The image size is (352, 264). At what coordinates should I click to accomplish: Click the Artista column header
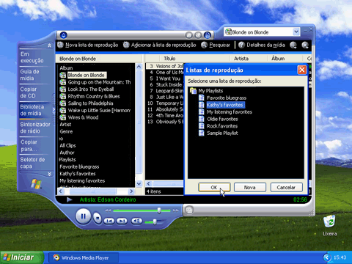point(249,59)
